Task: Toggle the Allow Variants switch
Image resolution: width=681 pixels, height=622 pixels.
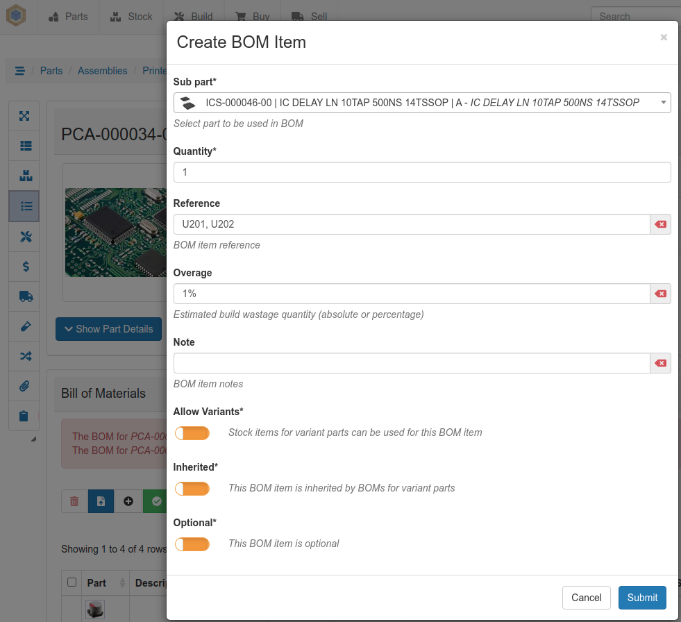Action: (192, 433)
